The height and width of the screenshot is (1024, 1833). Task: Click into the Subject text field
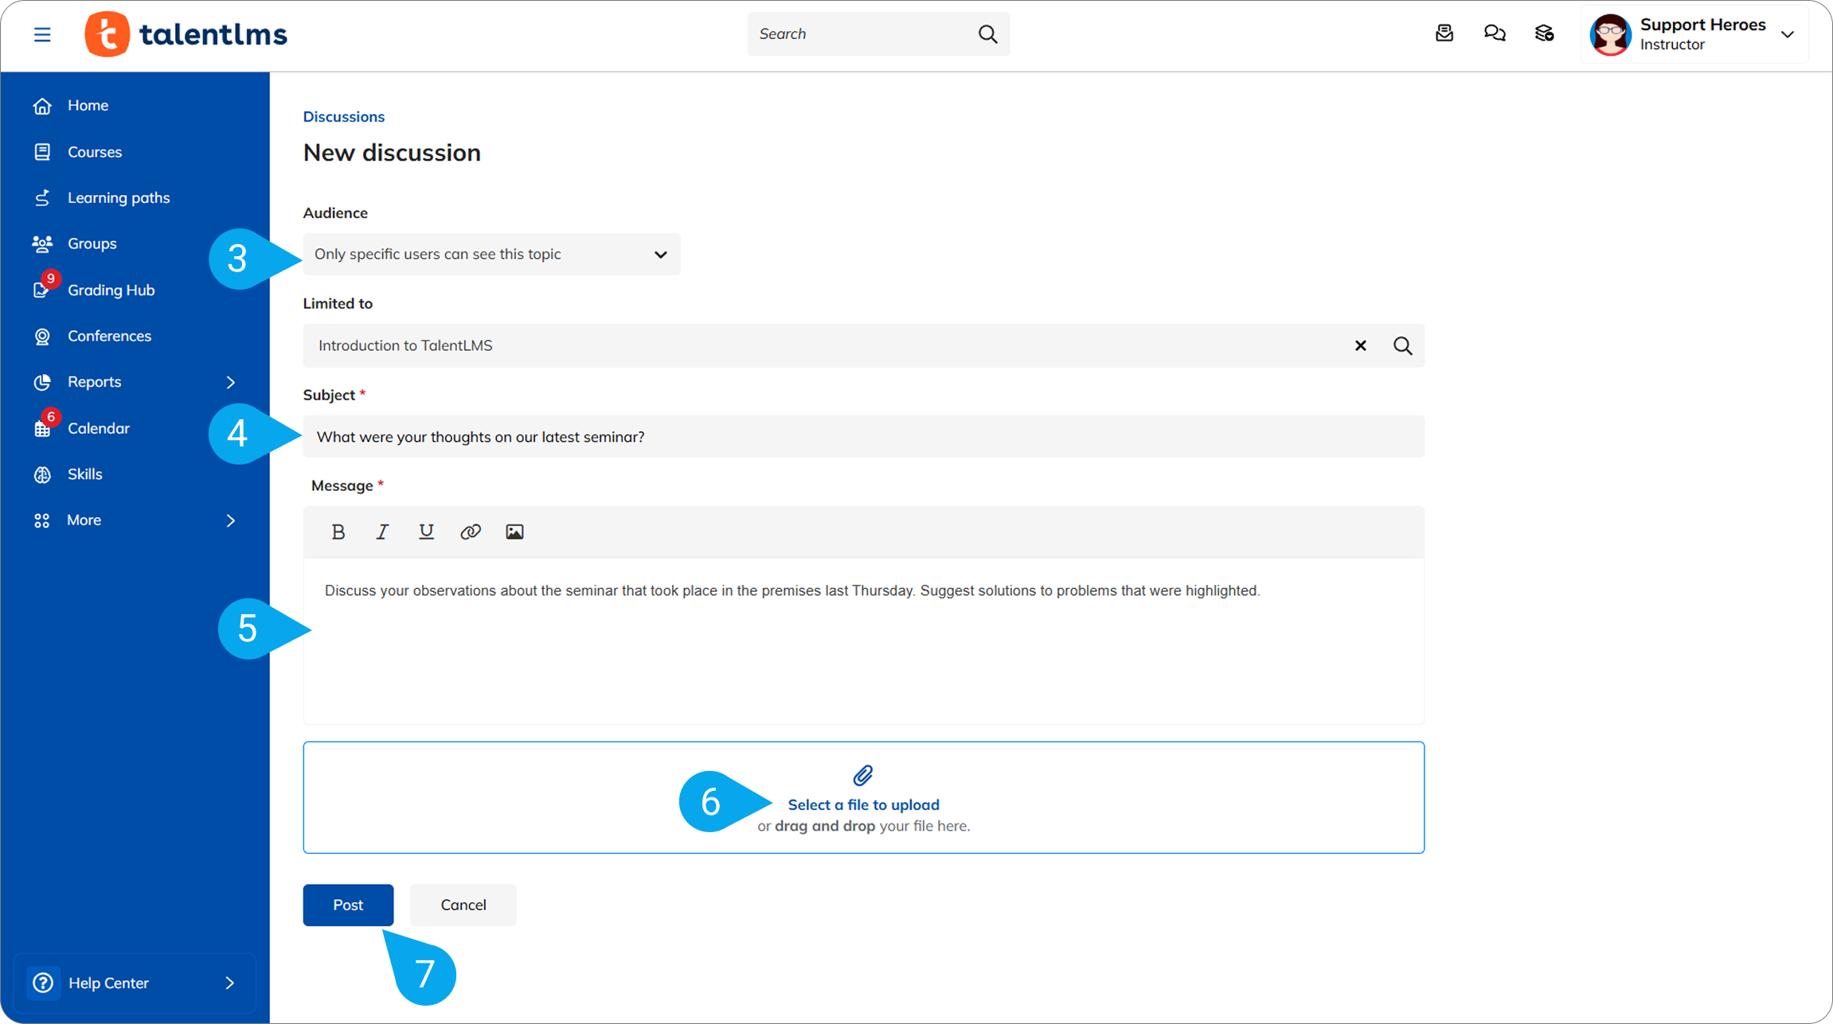point(862,437)
